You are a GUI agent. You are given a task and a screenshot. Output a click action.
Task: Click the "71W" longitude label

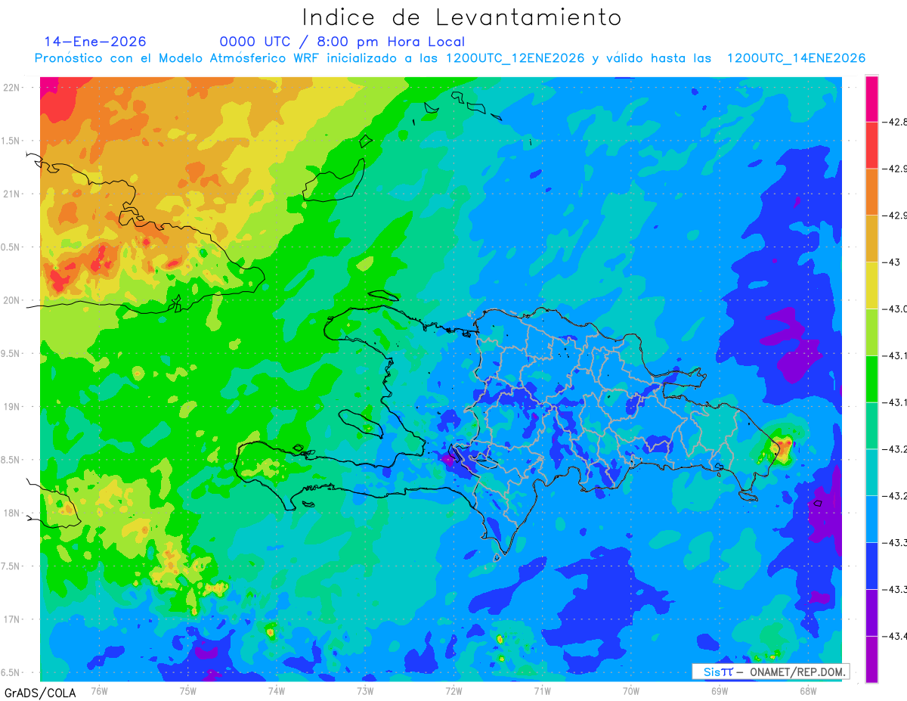click(x=542, y=690)
